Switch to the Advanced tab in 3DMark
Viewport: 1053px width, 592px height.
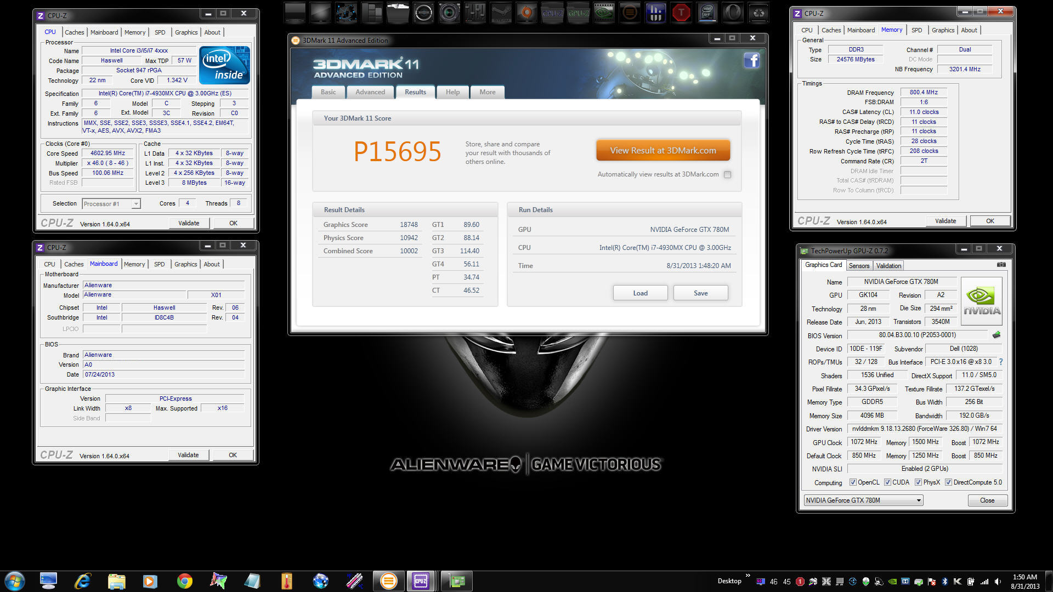click(x=370, y=92)
